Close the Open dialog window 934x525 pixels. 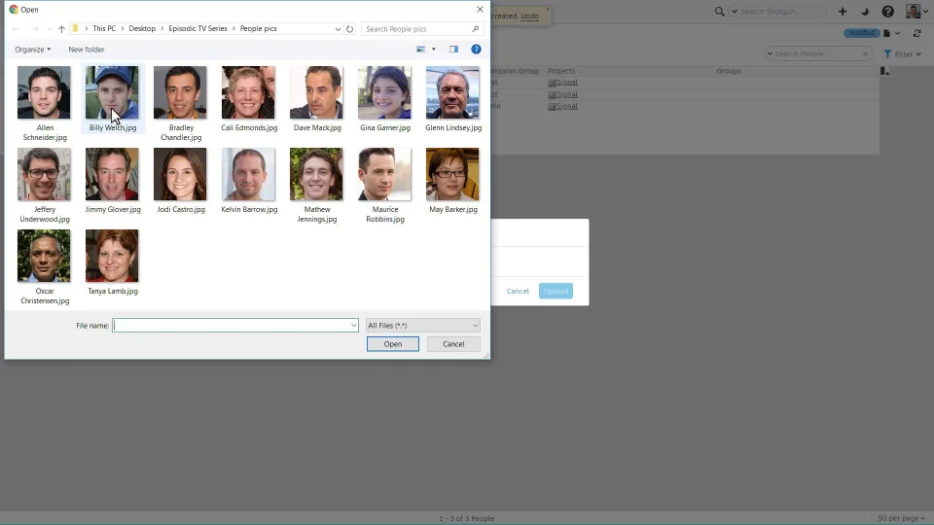click(480, 10)
